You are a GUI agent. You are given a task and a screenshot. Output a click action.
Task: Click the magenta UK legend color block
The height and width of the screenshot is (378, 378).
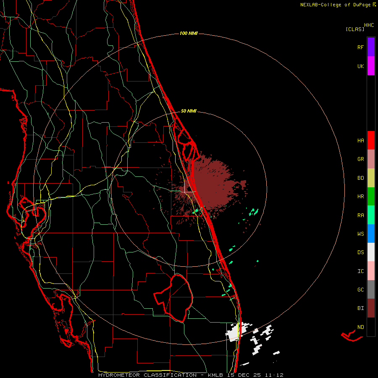coord(371,66)
